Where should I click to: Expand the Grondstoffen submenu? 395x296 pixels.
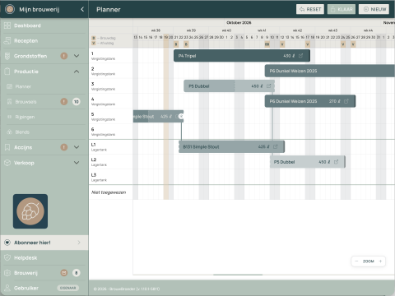pyautogui.click(x=77, y=56)
